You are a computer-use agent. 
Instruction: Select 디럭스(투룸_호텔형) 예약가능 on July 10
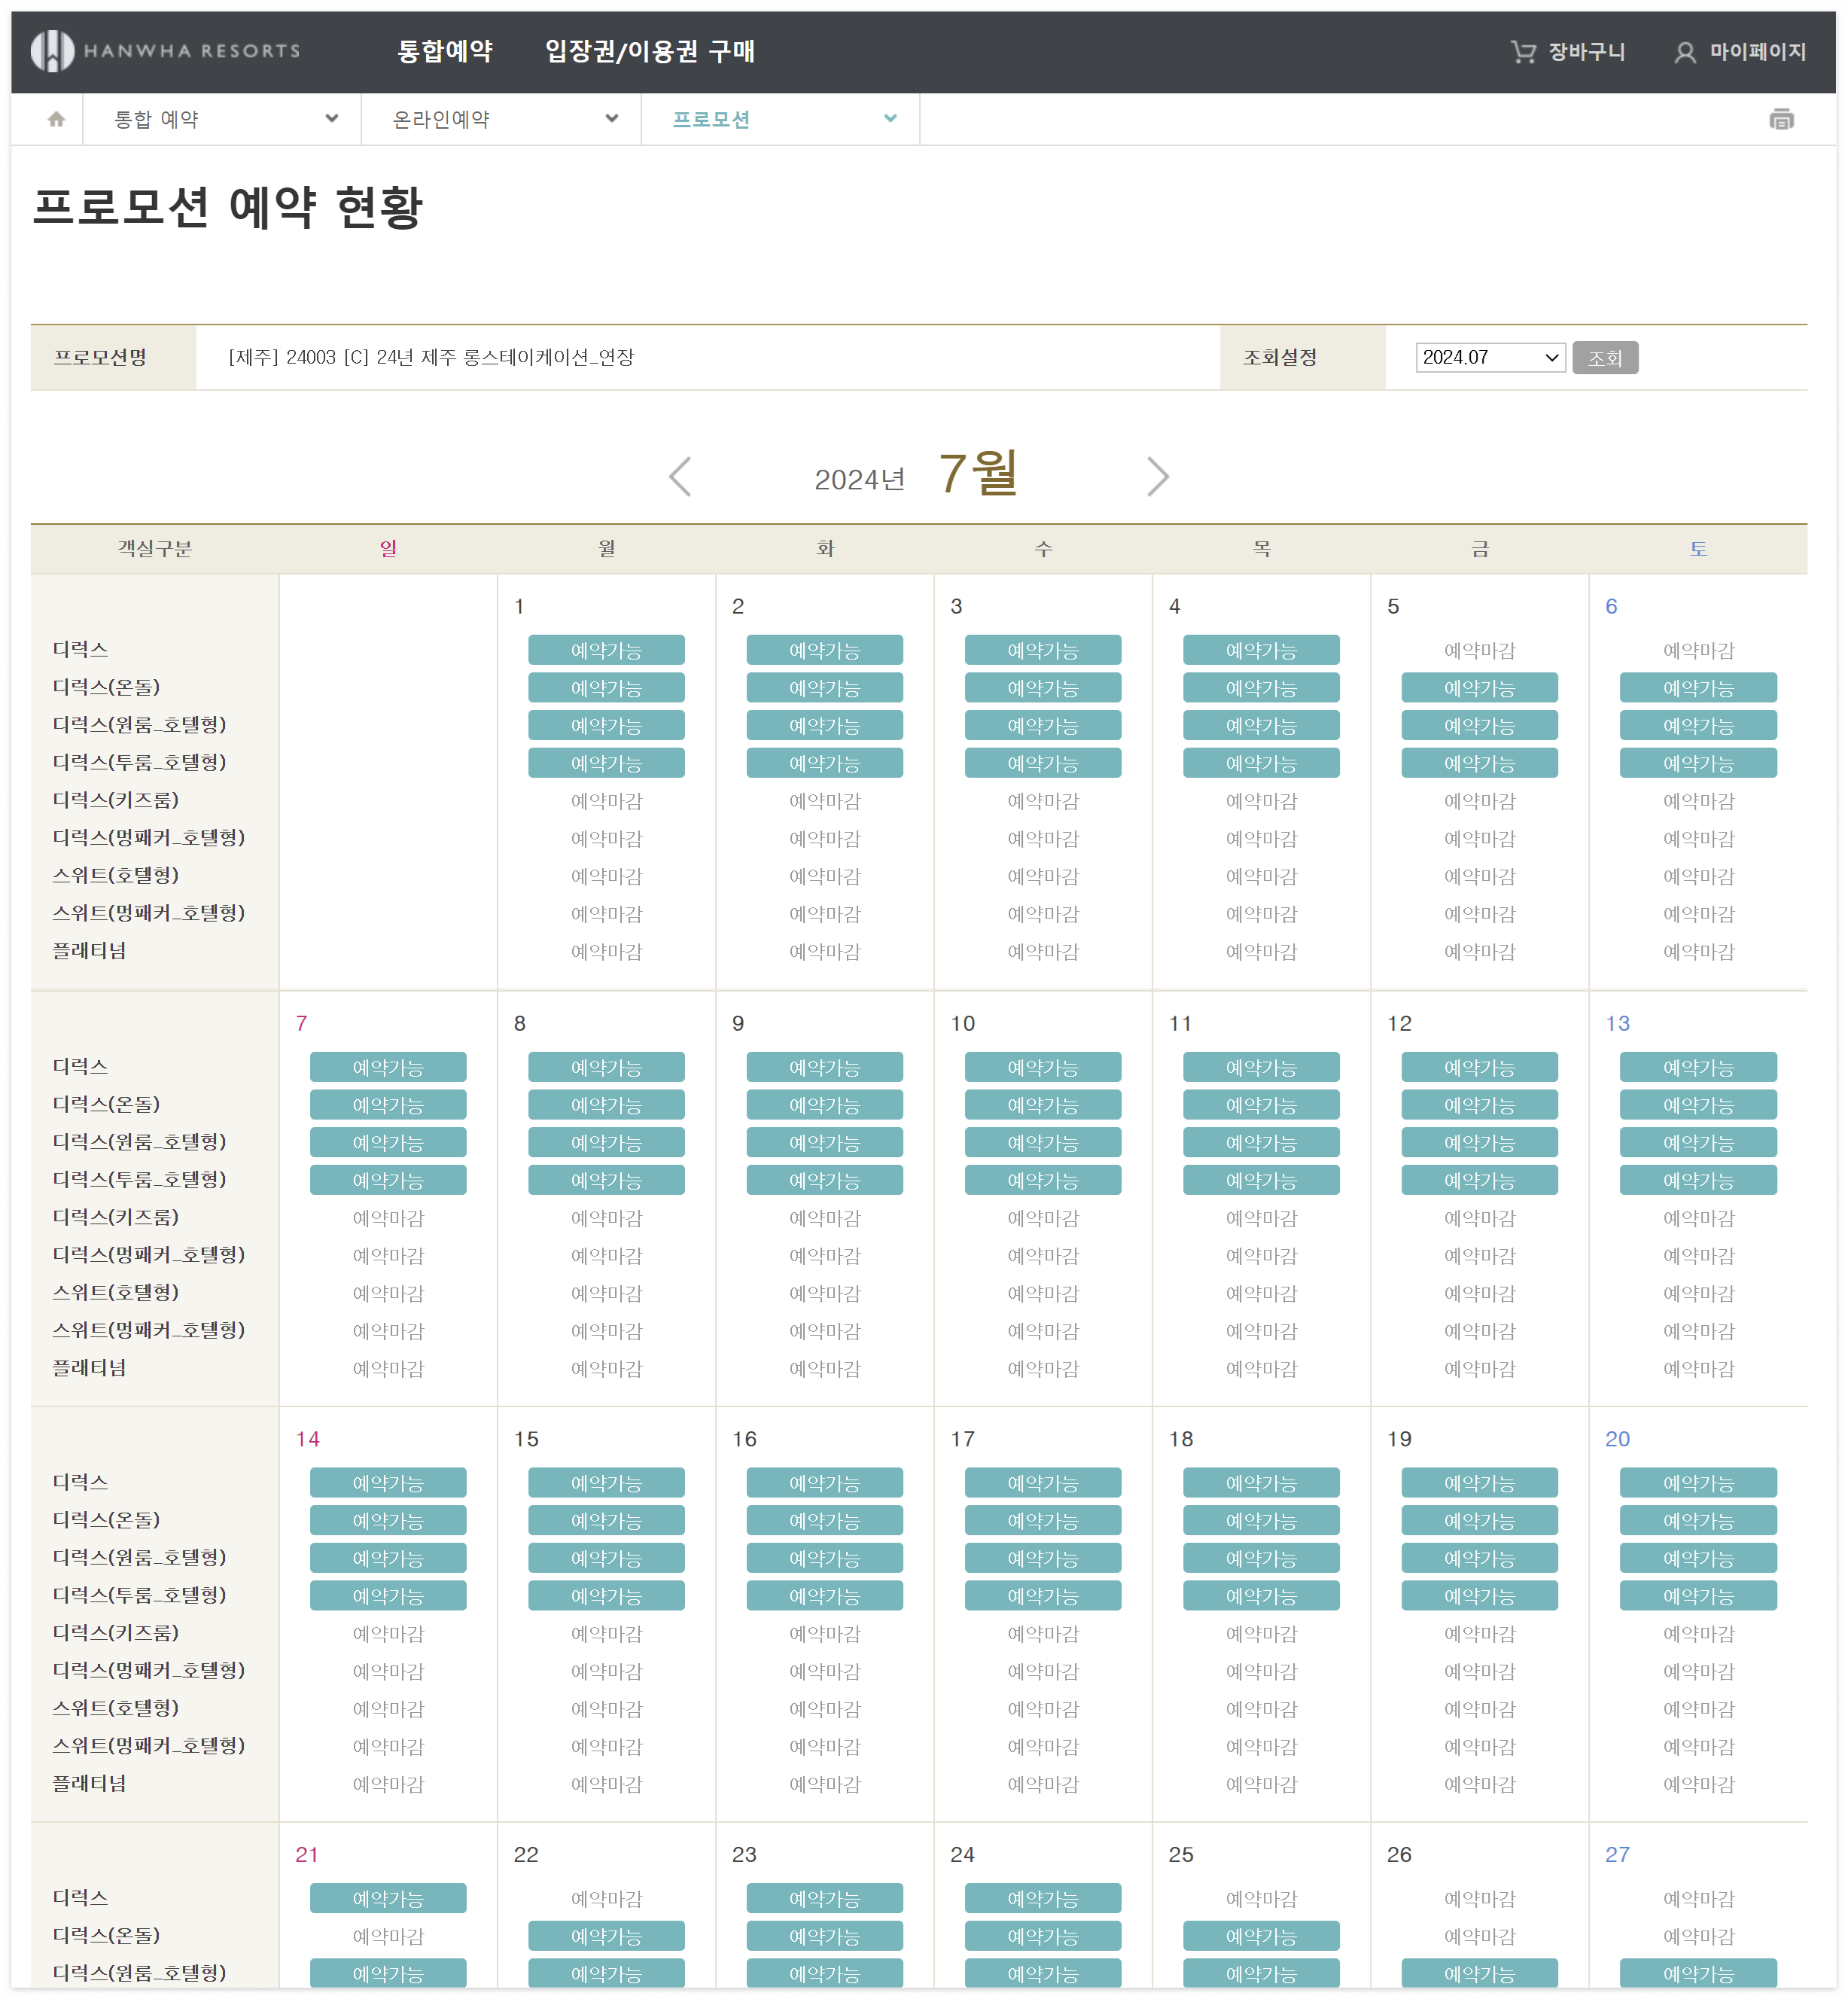click(x=1042, y=1181)
